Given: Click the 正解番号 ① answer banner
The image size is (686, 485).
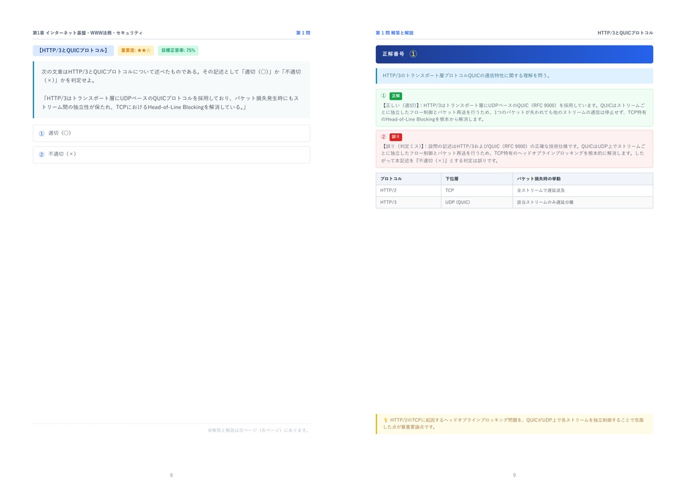Looking at the screenshot, I should point(514,54).
